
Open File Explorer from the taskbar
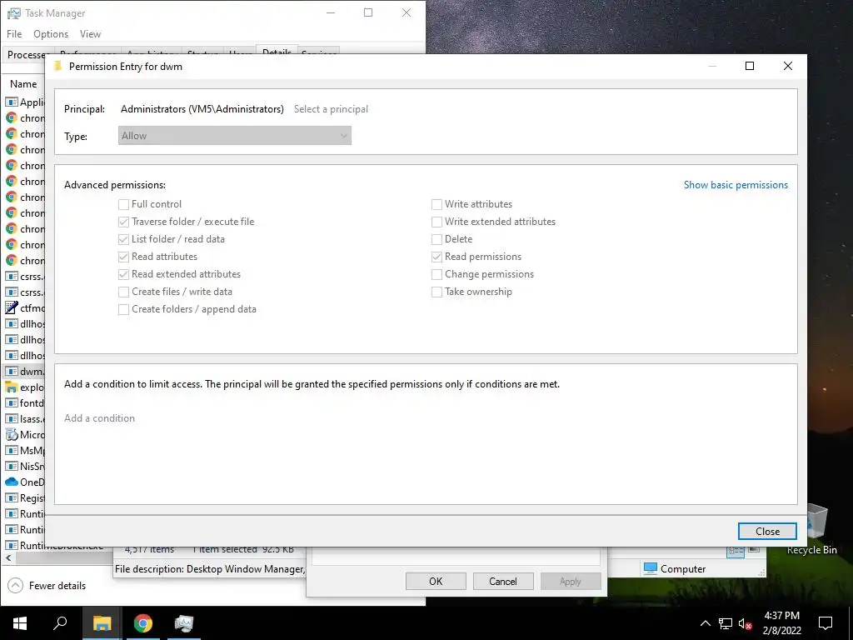coord(102,623)
